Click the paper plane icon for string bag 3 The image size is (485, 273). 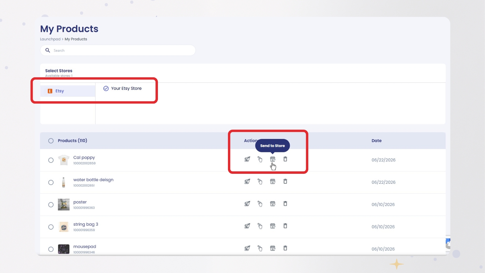[247, 226]
